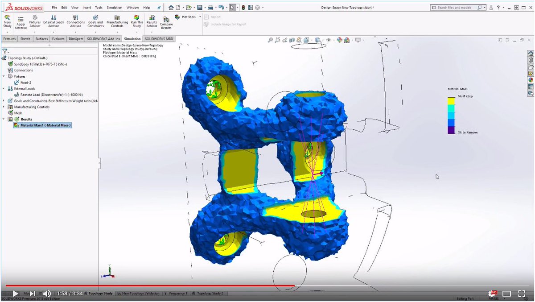Click the Home icon in the top toolbar
Screen dimensions: 535x302
coord(171,7)
